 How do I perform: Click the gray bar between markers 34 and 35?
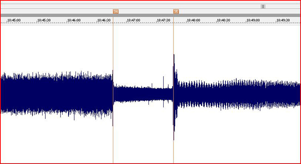pos(144,15)
